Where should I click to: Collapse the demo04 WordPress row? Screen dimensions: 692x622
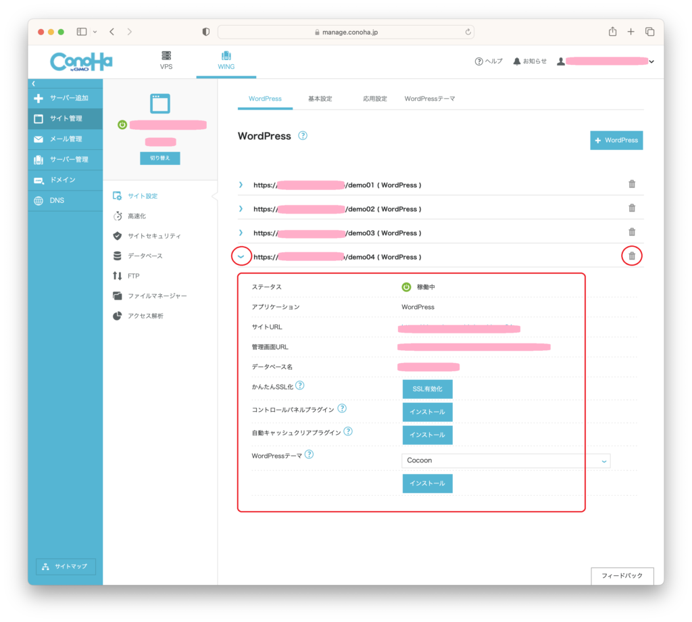[x=241, y=256]
